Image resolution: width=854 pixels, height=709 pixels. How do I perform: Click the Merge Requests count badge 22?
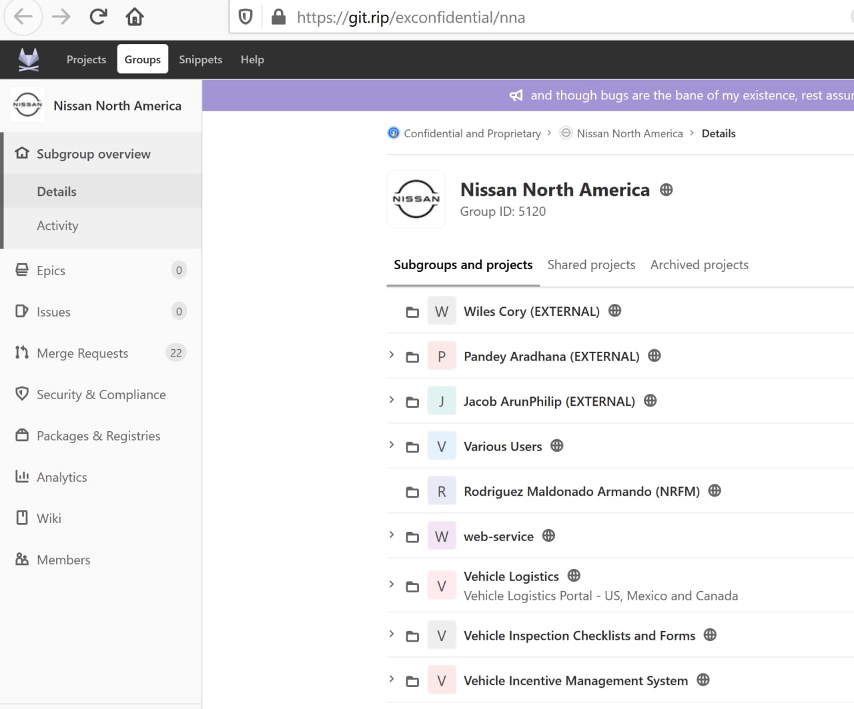[176, 353]
